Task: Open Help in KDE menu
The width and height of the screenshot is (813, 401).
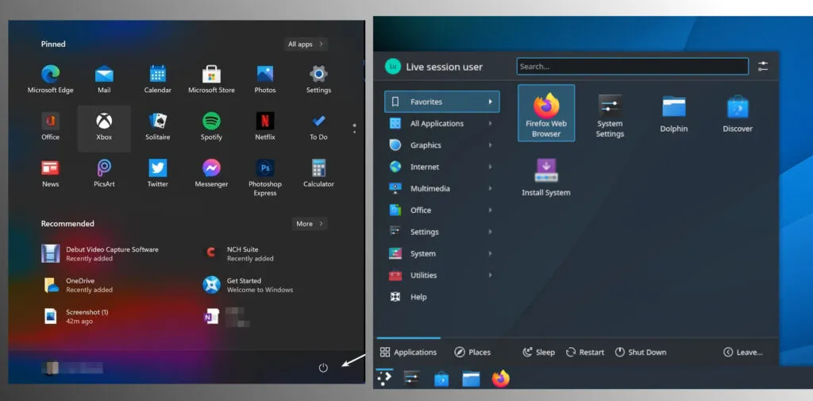Action: point(441,297)
